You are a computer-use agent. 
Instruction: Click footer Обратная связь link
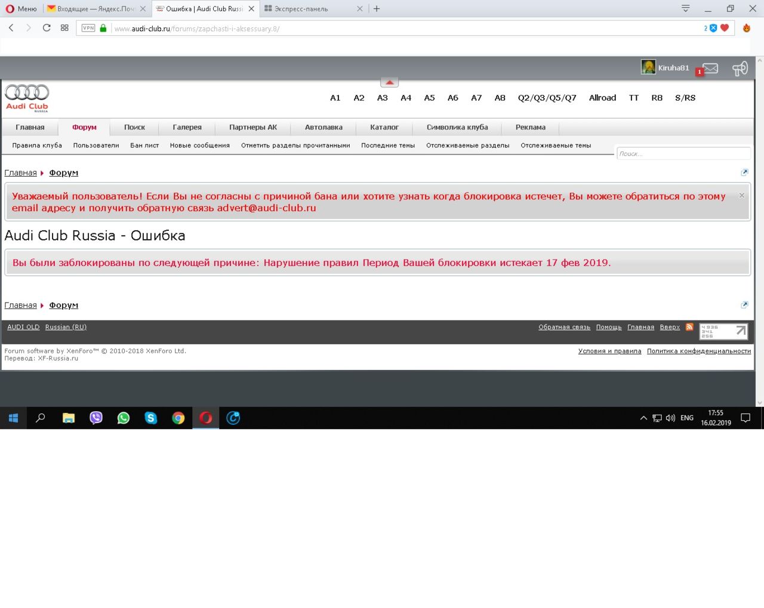click(x=564, y=327)
